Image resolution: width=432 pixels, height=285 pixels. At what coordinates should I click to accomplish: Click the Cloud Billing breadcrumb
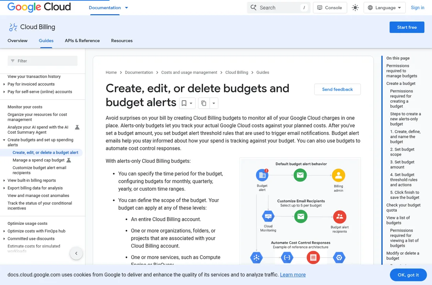237,73
